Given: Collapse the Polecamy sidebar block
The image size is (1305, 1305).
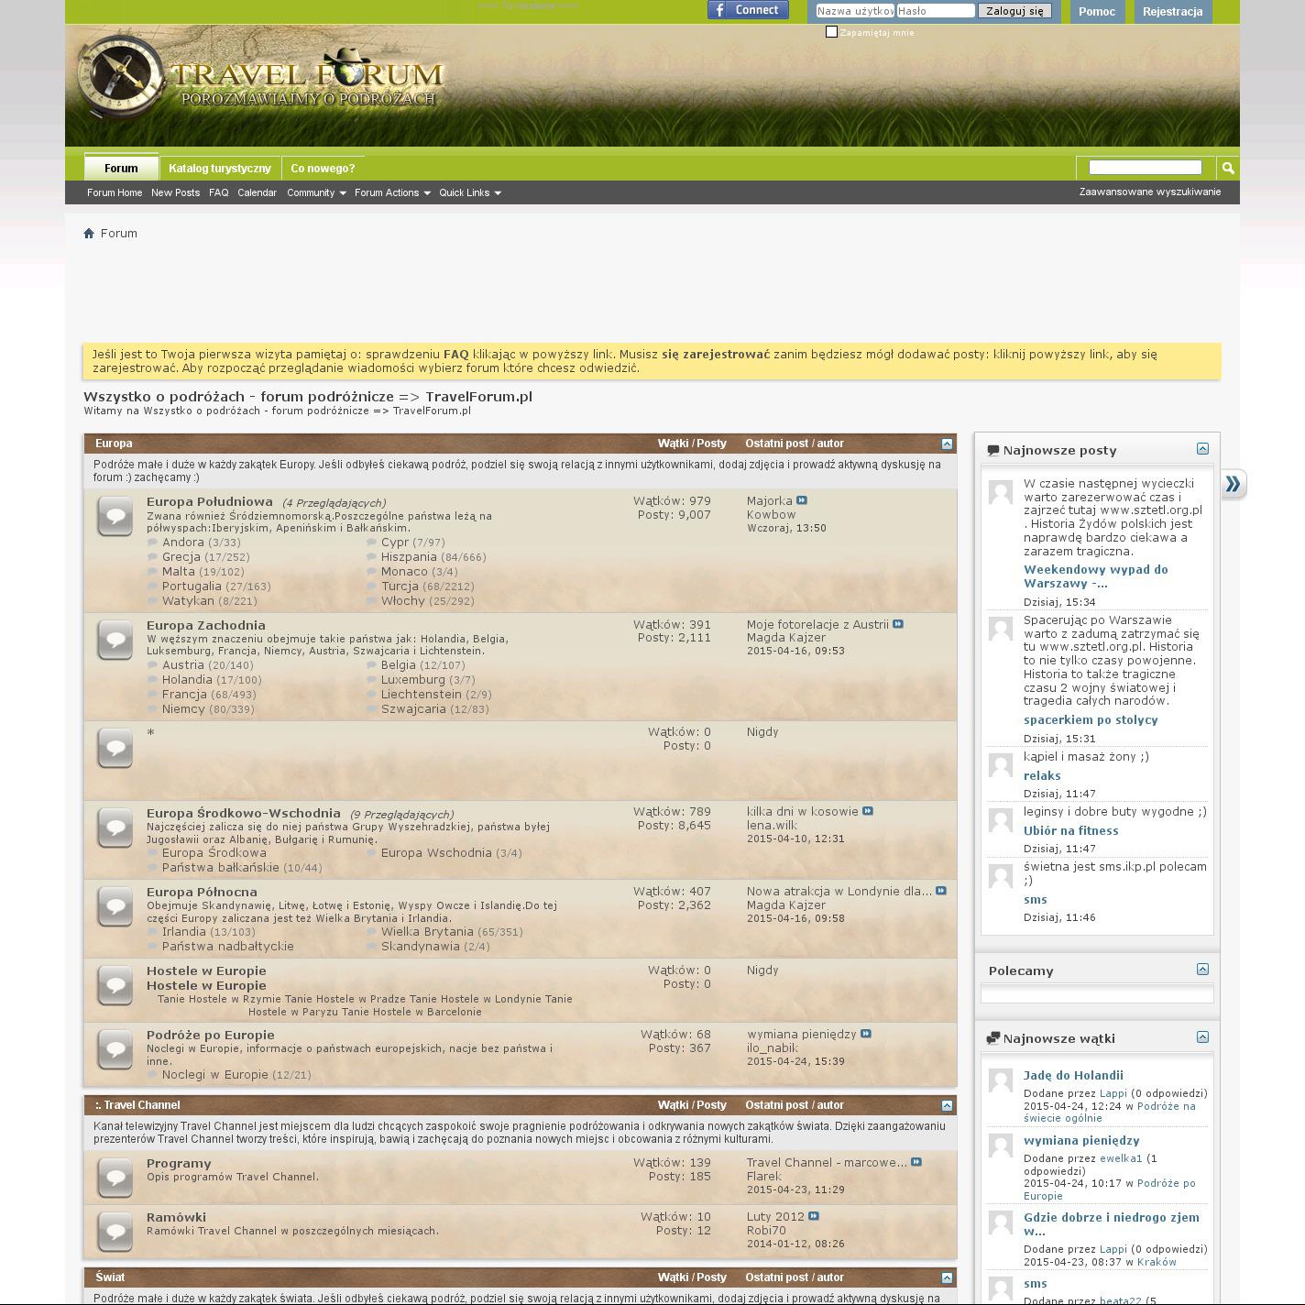Looking at the screenshot, I should coord(1202,970).
